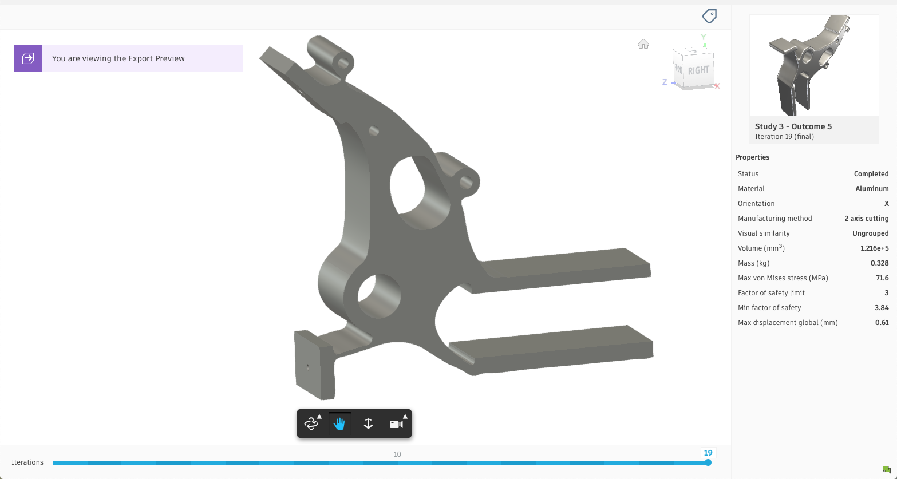Click the iteration 19 value badge
897x479 pixels.
[708, 453]
